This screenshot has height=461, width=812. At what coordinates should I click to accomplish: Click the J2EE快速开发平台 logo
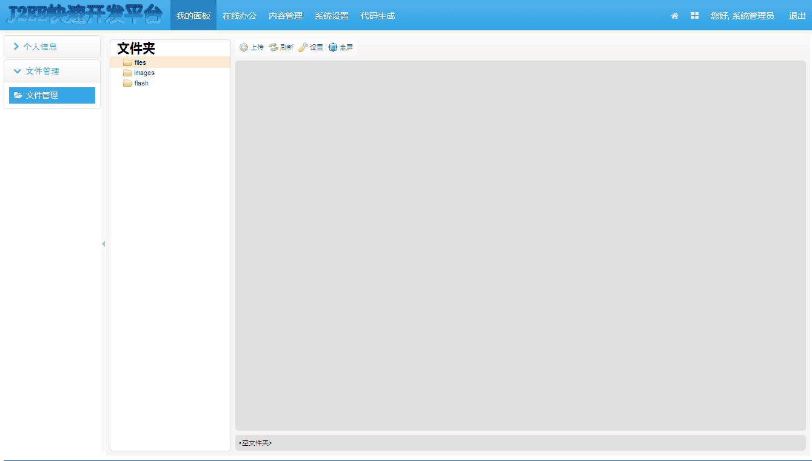tap(85, 16)
